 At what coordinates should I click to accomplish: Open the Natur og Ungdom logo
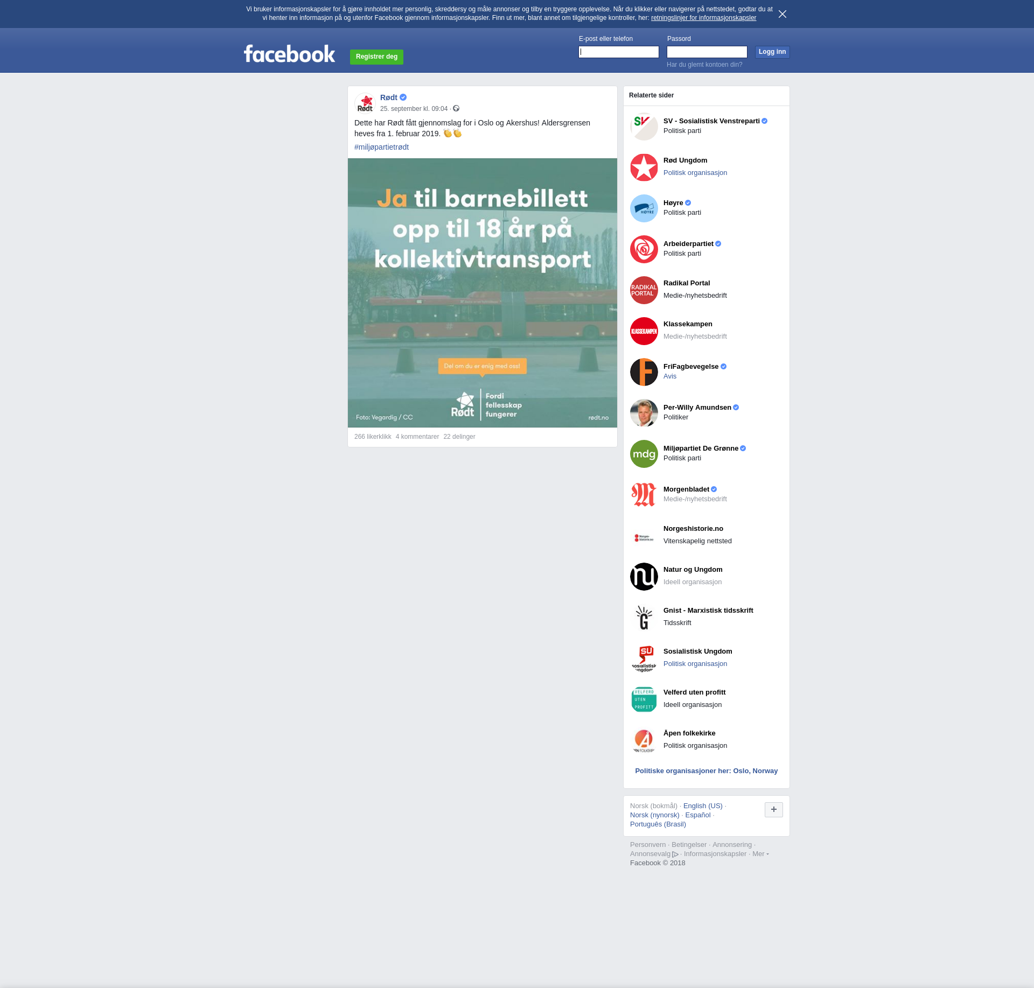(644, 577)
